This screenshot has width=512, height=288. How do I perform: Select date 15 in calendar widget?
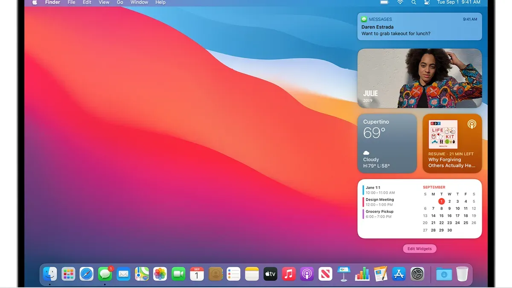(x=441, y=216)
